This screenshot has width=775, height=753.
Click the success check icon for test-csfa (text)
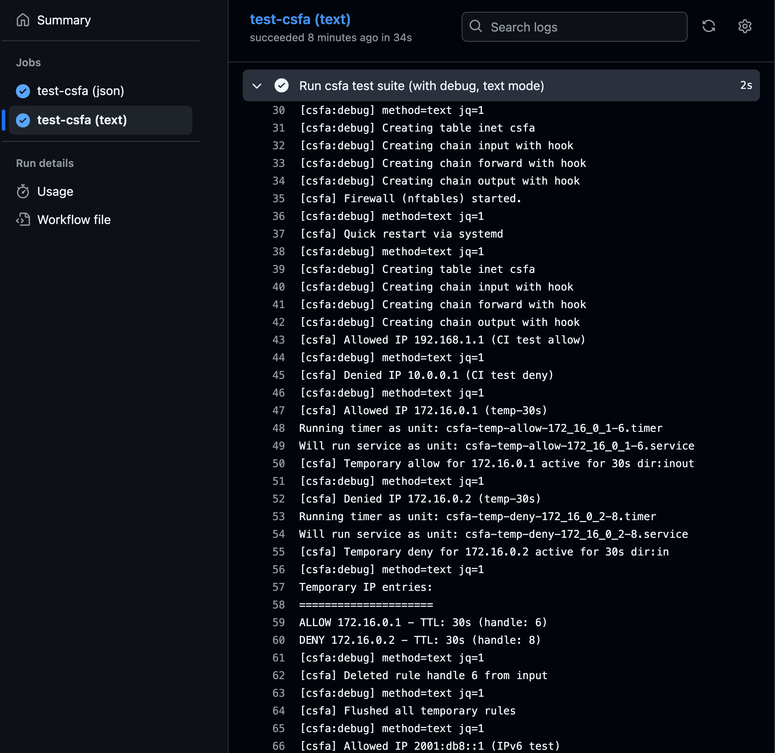click(x=23, y=120)
